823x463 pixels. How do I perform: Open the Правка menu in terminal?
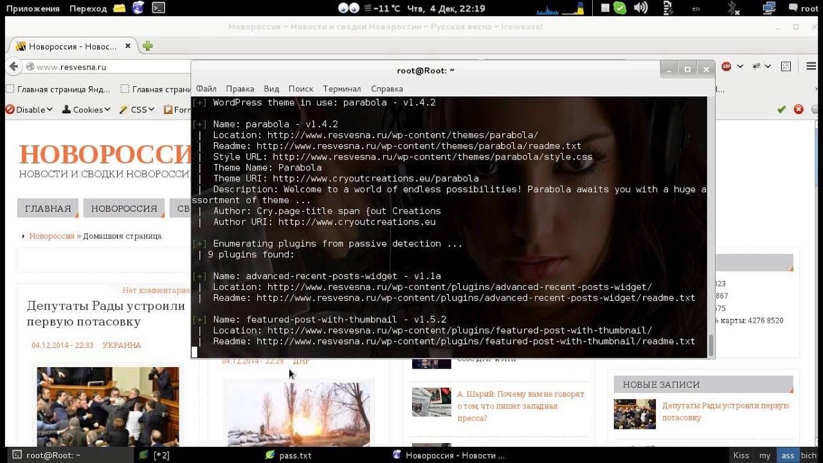coord(240,89)
